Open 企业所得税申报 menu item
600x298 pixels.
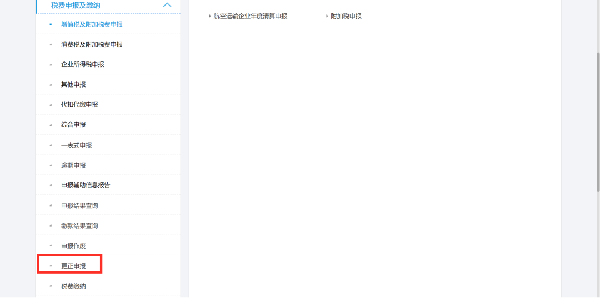tap(83, 64)
